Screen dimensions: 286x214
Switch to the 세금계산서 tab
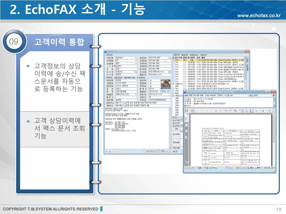194,55
